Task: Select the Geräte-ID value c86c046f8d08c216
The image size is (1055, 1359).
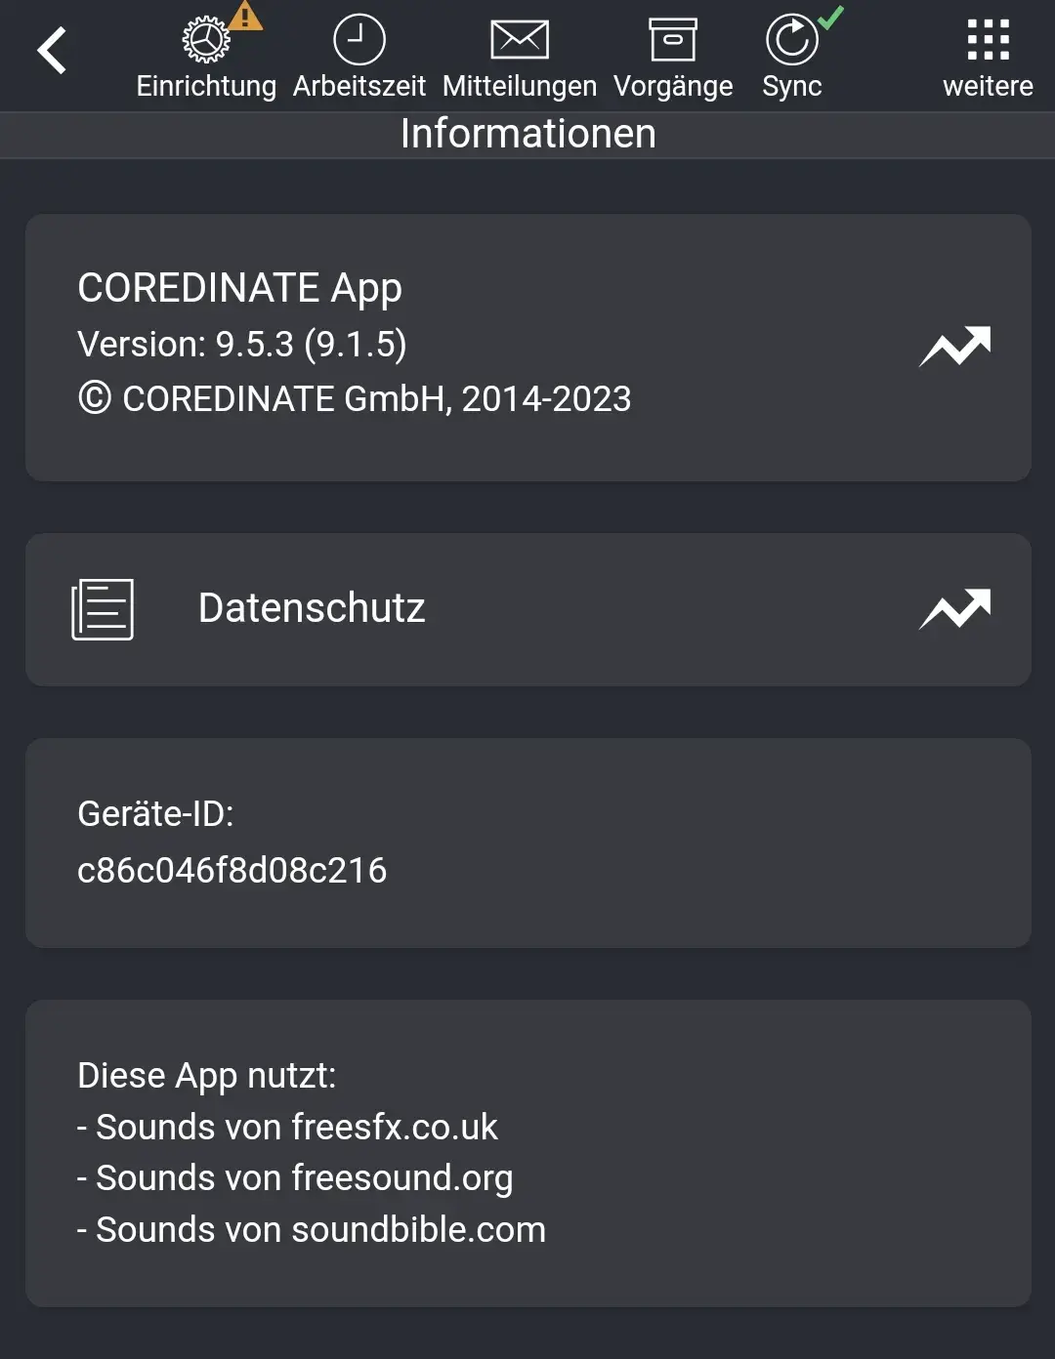Action: click(x=233, y=871)
